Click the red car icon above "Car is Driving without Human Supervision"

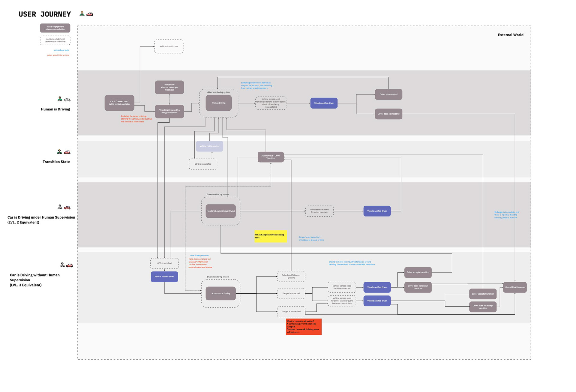(x=70, y=265)
